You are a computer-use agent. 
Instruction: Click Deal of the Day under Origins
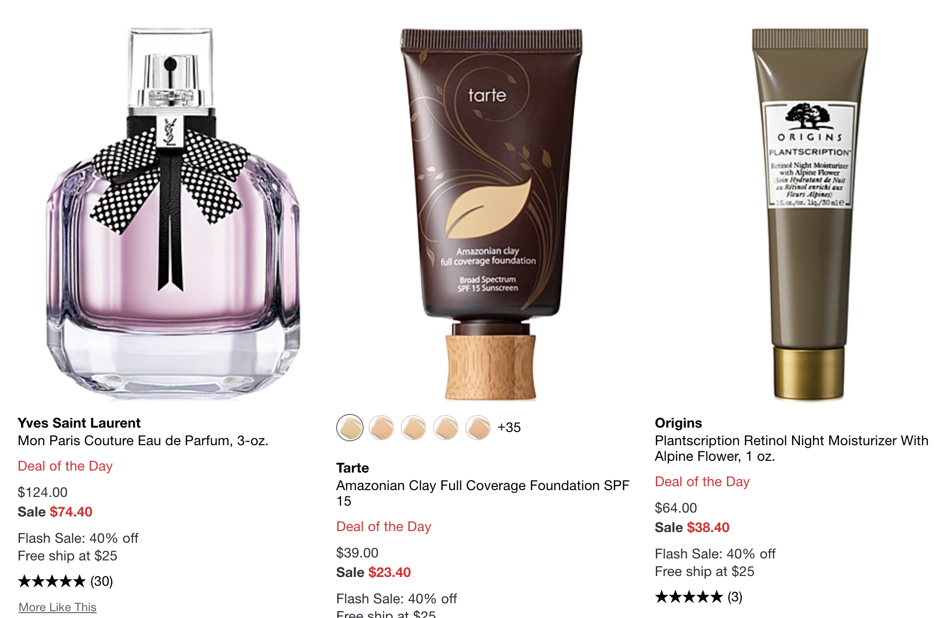point(702,482)
